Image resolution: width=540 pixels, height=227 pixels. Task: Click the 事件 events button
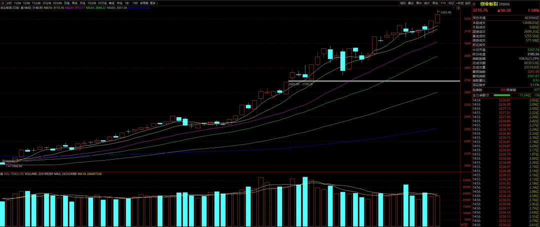click(419, 3)
